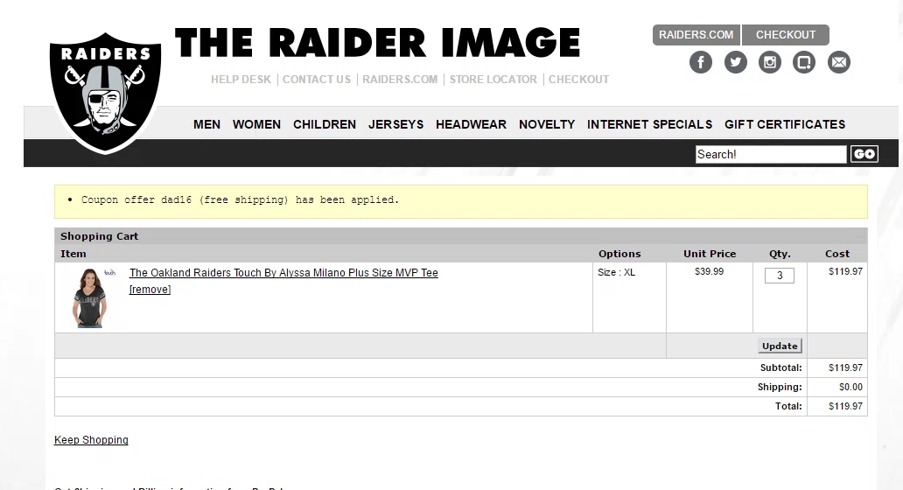Focus the Search! text field
Image resolution: width=903 pixels, height=490 pixels.
pyautogui.click(x=771, y=154)
